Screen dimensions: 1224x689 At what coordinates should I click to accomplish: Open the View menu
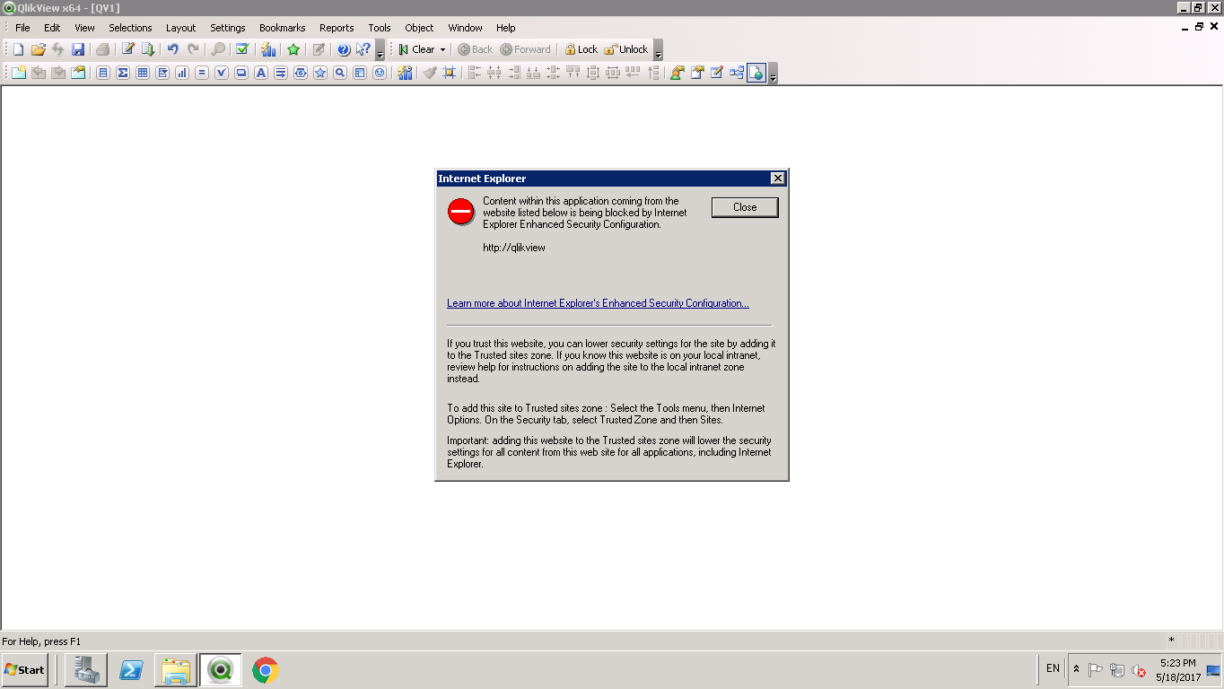(x=84, y=28)
